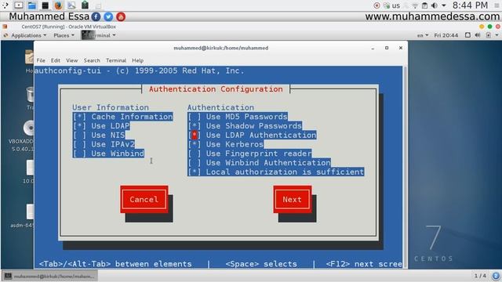The height and width of the screenshot is (282, 502).
Task: Click the Next button
Action: pyautogui.click(x=292, y=200)
